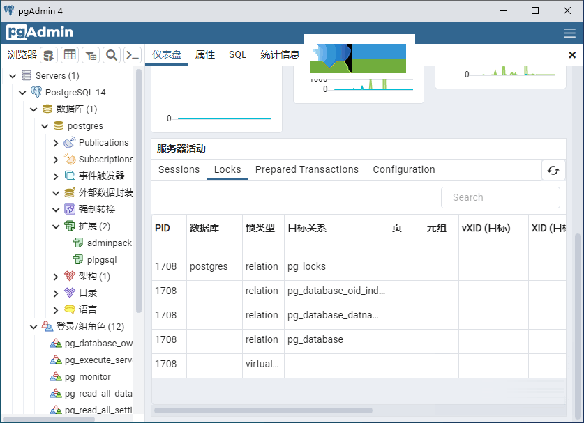The width and height of the screenshot is (584, 423).
Task: Click the adminpack extension icon
Action: click(x=78, y=243)
